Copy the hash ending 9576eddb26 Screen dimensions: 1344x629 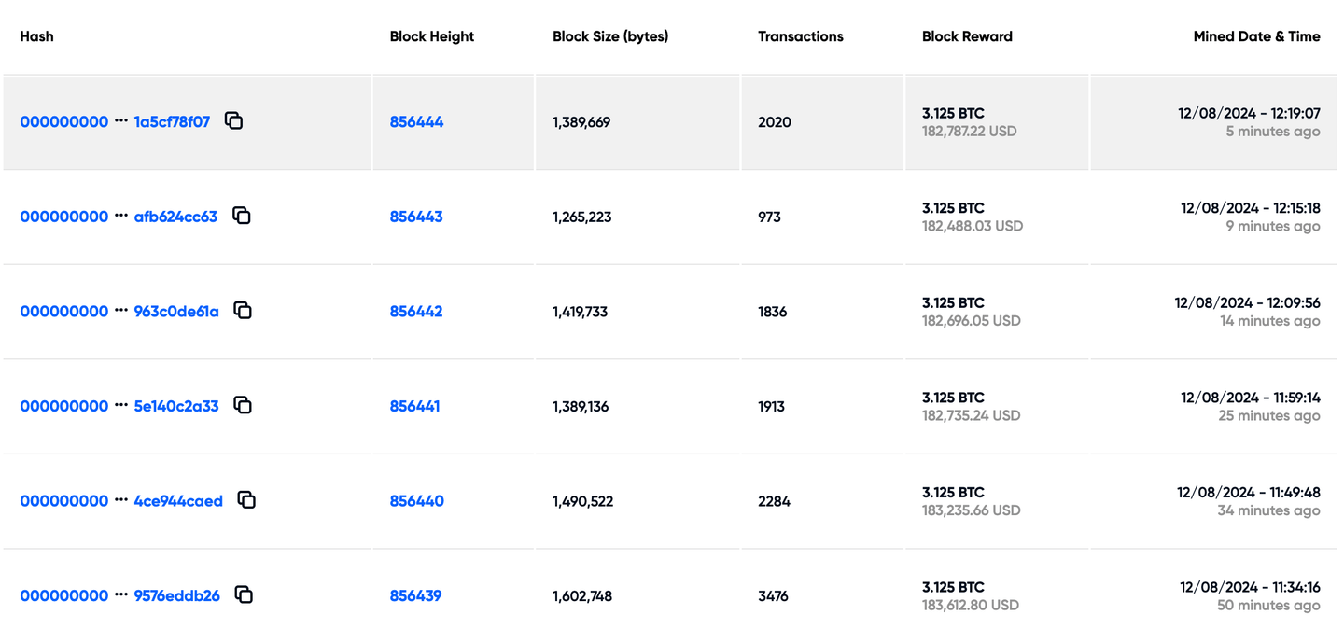(x=244, y=594)
